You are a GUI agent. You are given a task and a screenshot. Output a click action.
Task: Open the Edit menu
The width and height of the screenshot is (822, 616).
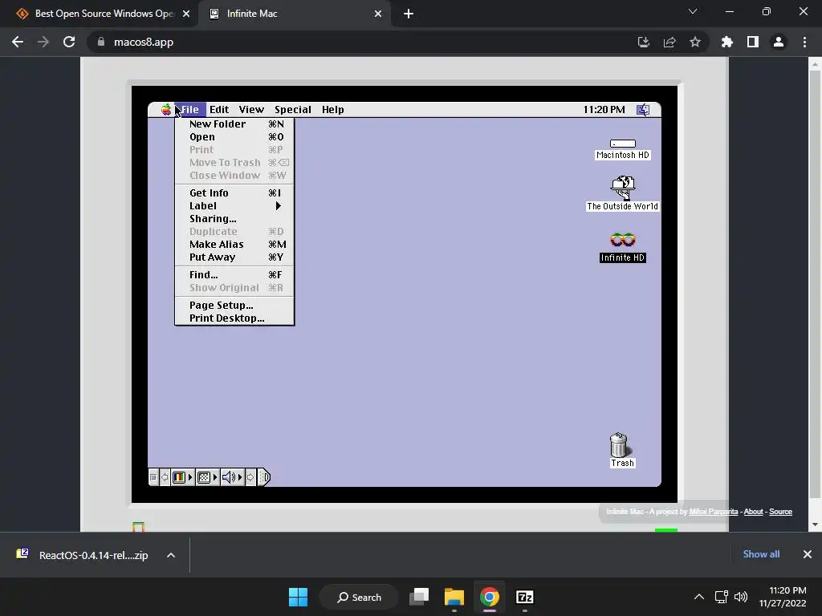(x=219, y=109)
